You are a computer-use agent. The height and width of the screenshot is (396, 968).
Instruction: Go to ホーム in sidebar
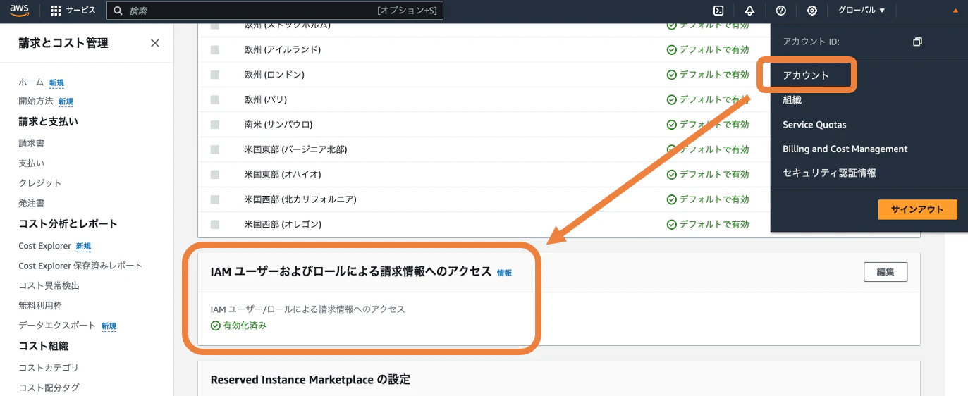(31, 82)
